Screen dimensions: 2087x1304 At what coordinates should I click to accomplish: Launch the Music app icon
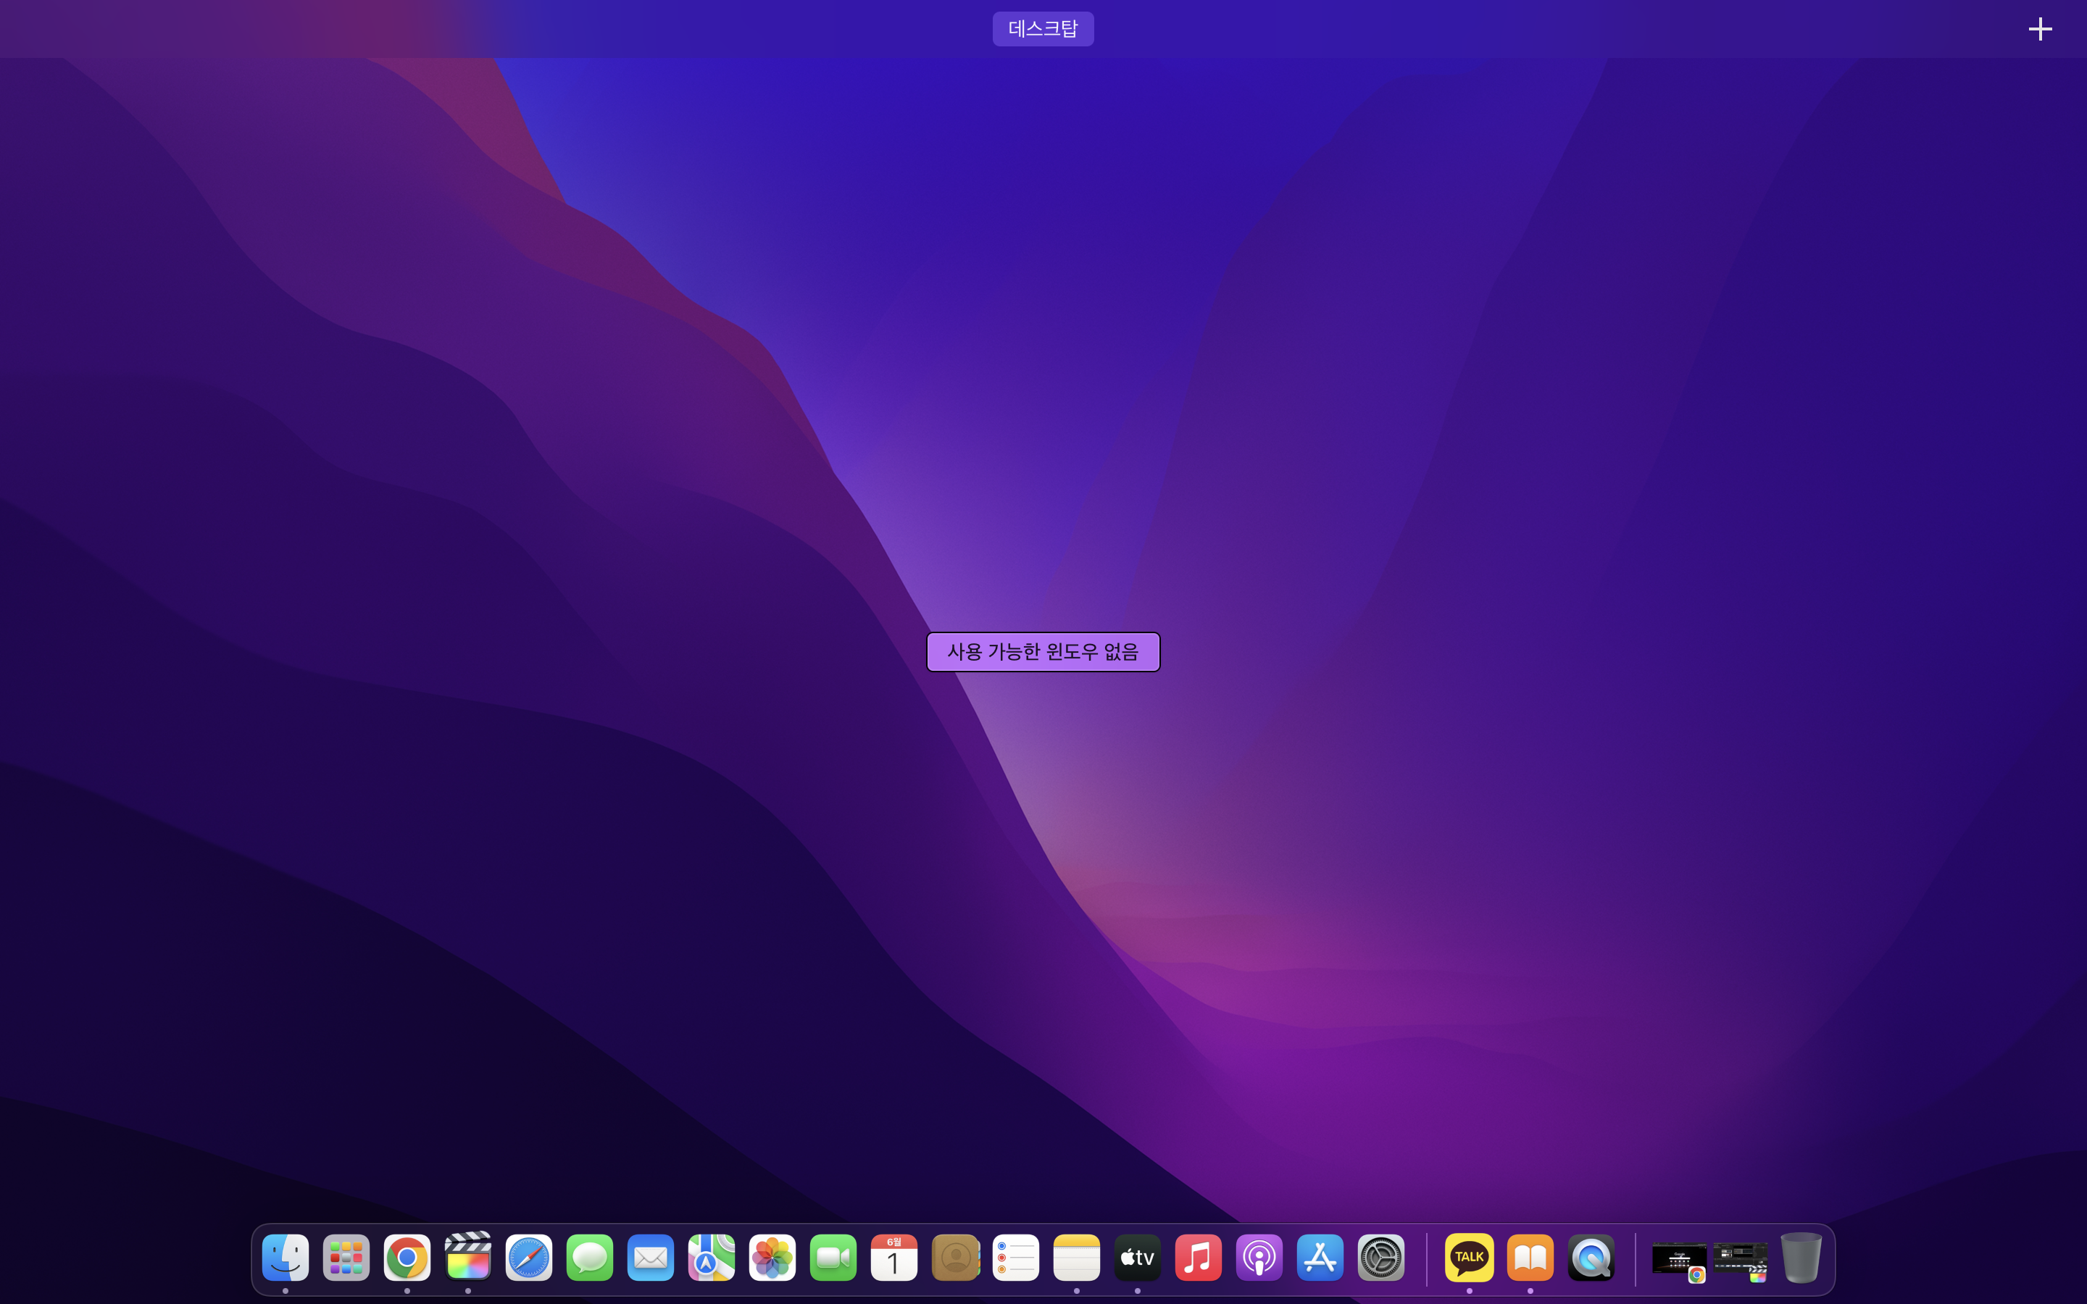pyautogui.click(x=1198, y=1258)
